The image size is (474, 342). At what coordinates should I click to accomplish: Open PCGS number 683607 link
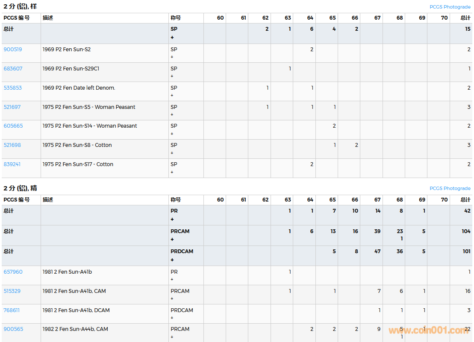(13, 69)
